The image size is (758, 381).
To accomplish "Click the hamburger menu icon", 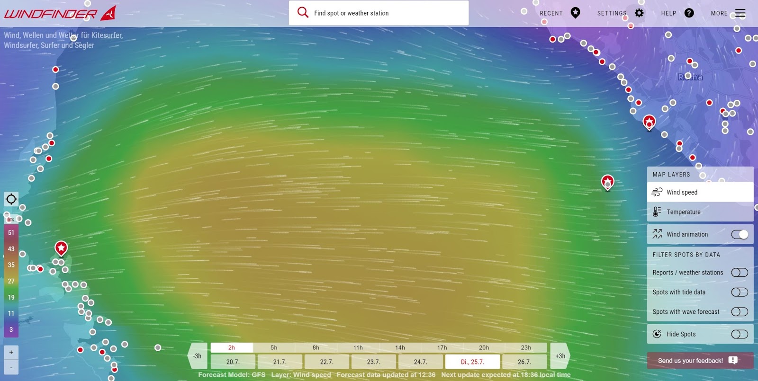I will (740, 13).
